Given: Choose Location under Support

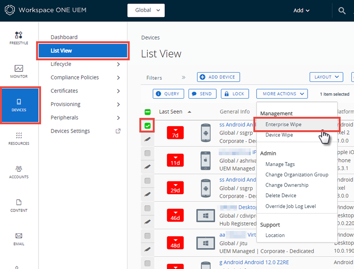Looking at the screenshot, I should tap(275, 235).
